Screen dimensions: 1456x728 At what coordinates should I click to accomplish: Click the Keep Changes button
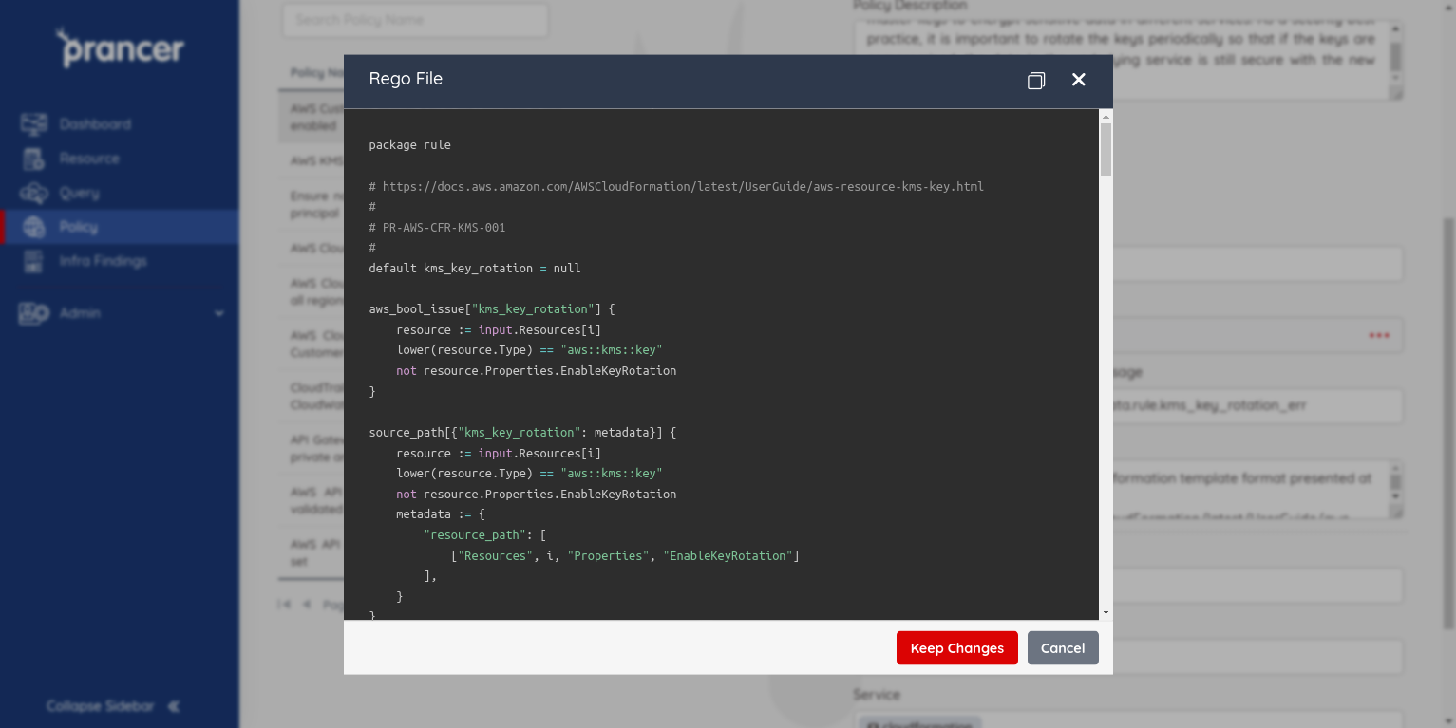point(956,648)
